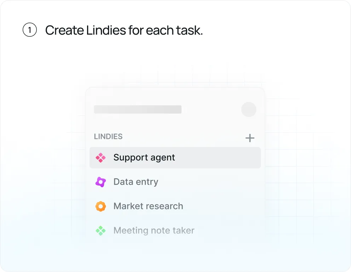Click the purple Data entry Lindy icon

[x=100, y=182]
